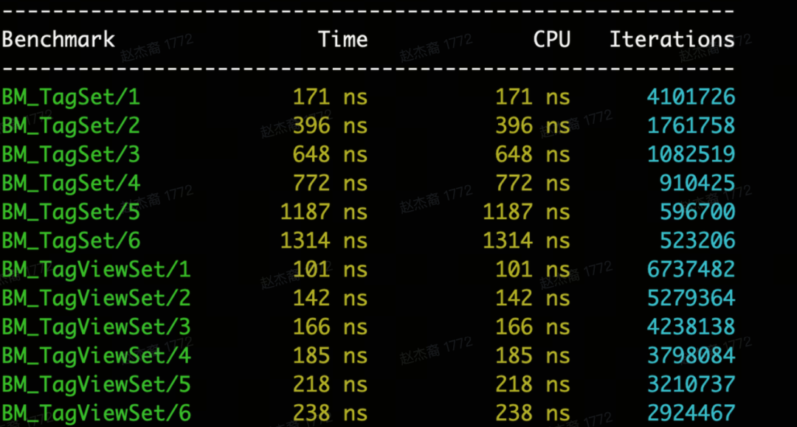
Task: Click the "Time" column header text
Action: pos(342,40)
